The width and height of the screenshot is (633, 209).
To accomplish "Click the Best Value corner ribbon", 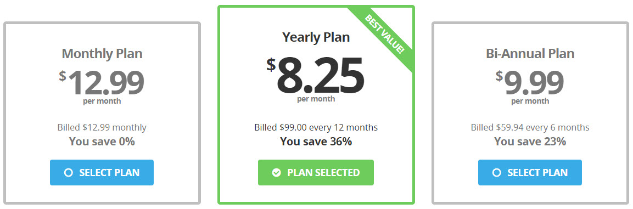I will 384,35.
